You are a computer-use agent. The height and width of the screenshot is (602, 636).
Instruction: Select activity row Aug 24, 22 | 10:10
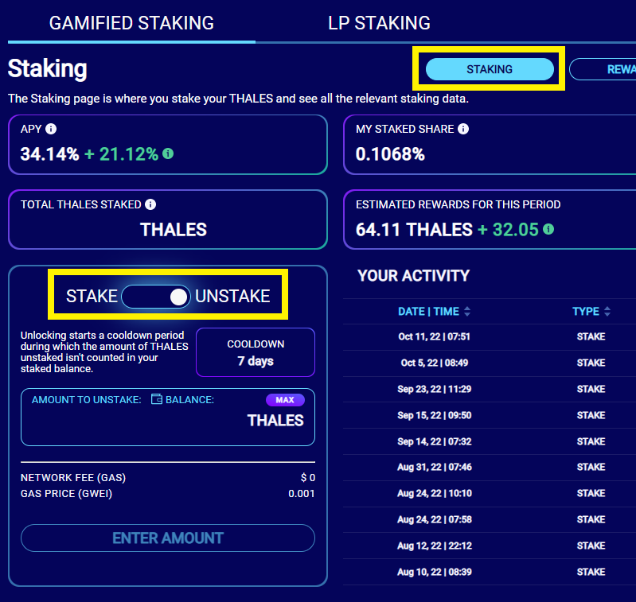pyautogui.click(x=490, y=493)
